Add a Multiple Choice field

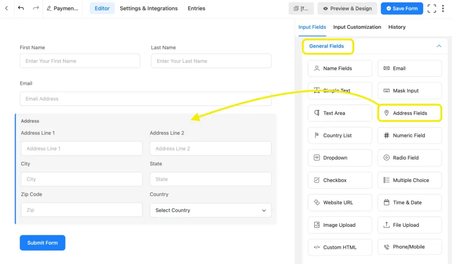pos(409,180)
